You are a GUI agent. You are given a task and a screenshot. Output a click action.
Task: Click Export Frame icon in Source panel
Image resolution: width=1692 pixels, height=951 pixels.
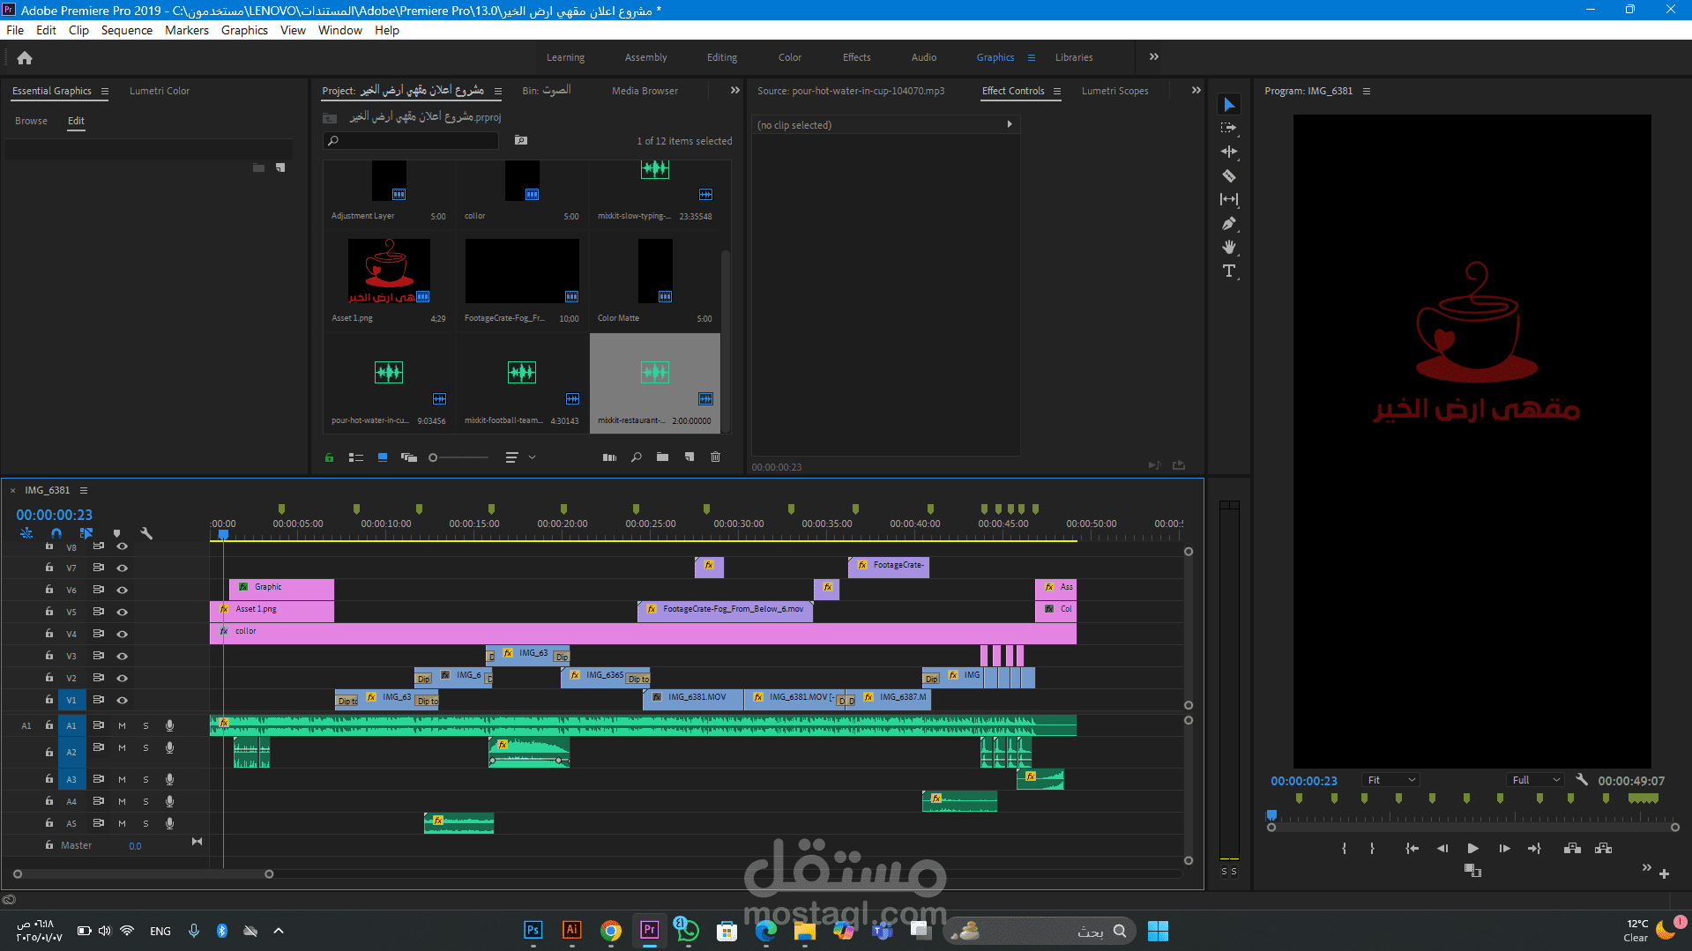(1179, 465)
